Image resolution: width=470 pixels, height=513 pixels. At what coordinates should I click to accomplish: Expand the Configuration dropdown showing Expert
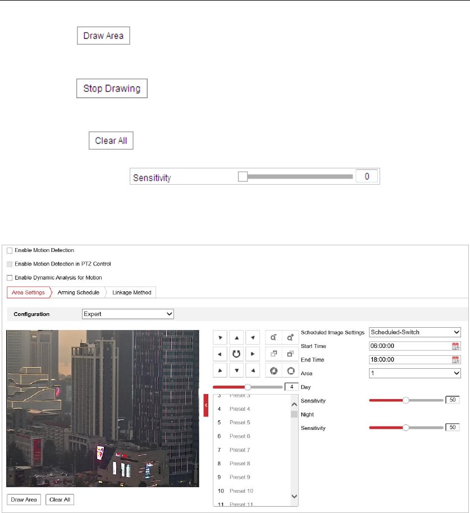(x=128, y=314)
